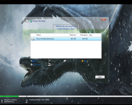Click the New starburst icon
Viewport: 132px width, 105px height.
click(82, 61)
